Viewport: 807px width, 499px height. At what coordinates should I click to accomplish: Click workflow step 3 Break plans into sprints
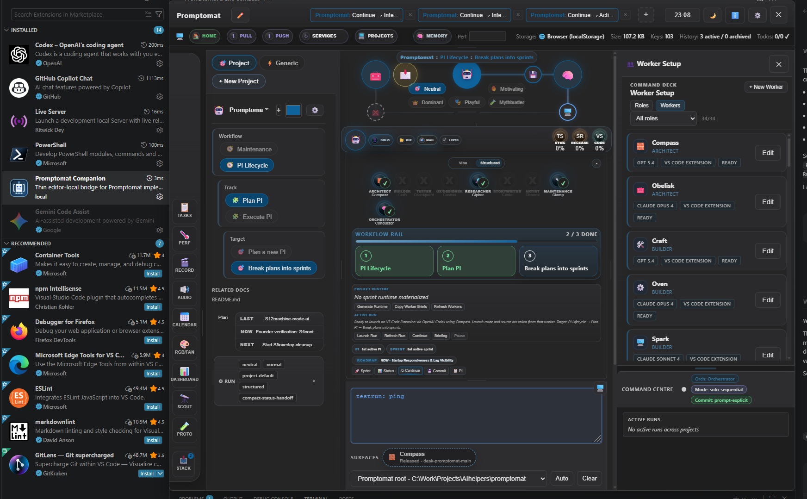point(558,261)
